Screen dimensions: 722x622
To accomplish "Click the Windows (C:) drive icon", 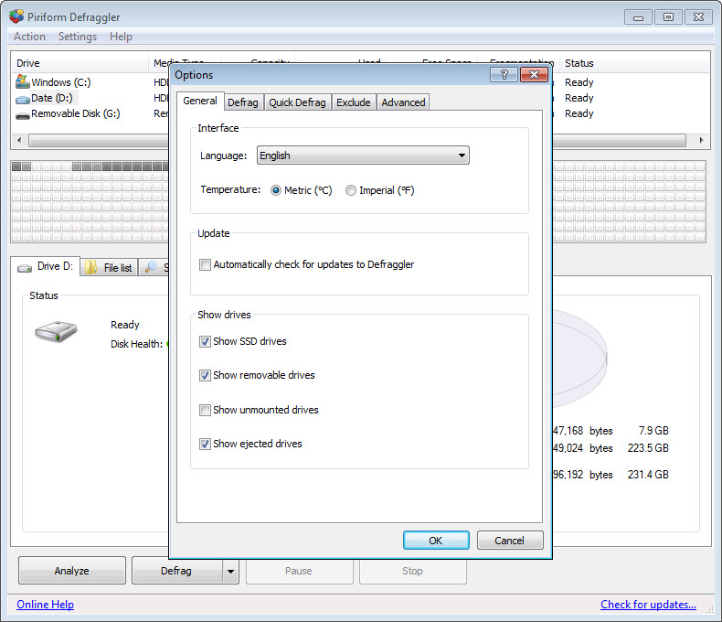I will [x=23, y=81].
